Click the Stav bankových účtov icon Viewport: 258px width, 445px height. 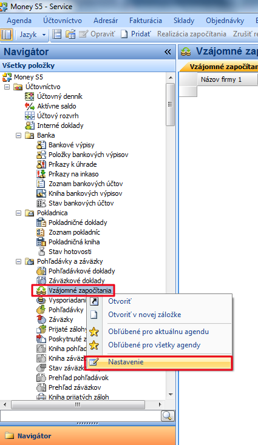pyautogui.click(x=41, y=203)
